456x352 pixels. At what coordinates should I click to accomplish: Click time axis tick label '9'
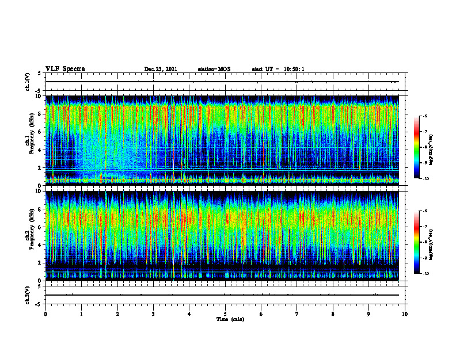tap(368, 314)
